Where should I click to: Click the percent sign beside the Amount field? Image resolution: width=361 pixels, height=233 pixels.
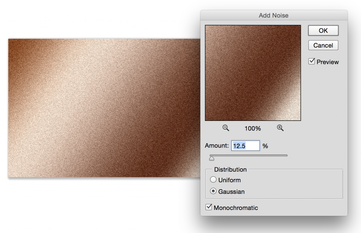[265, 146]
